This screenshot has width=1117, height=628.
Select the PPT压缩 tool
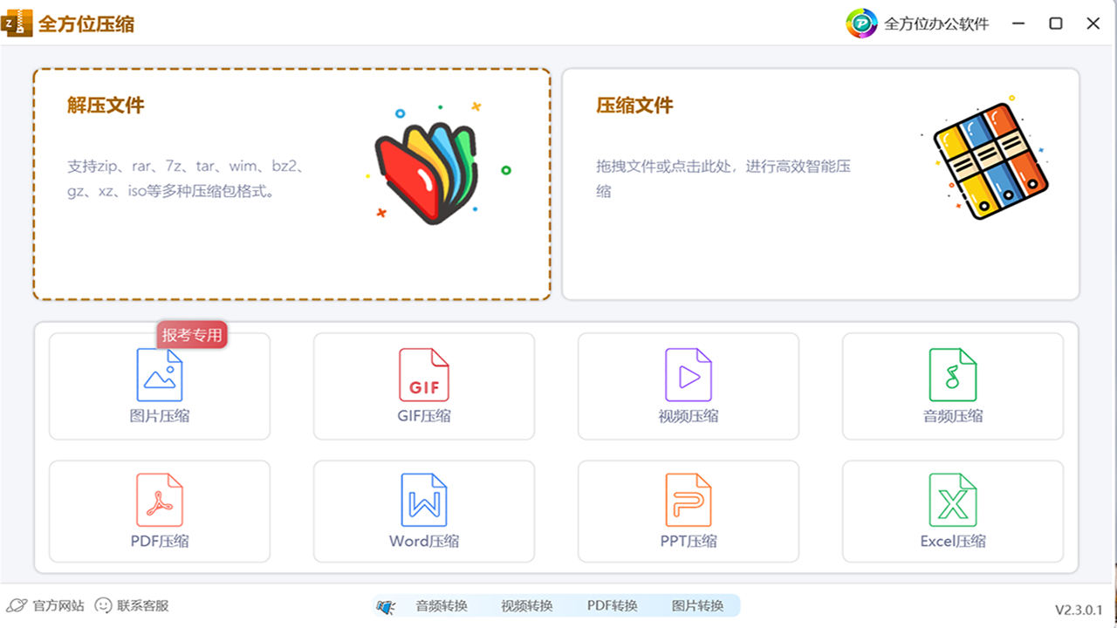[689, 511]
